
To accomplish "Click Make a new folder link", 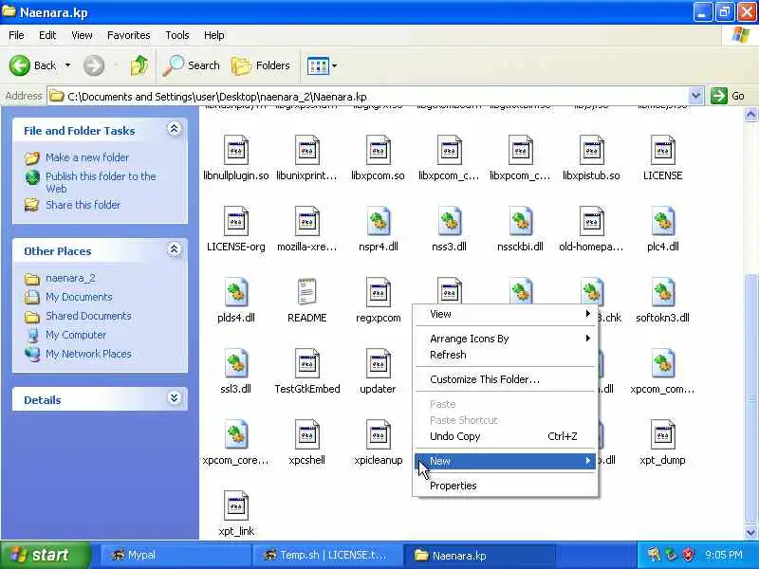I will point(87,157).
